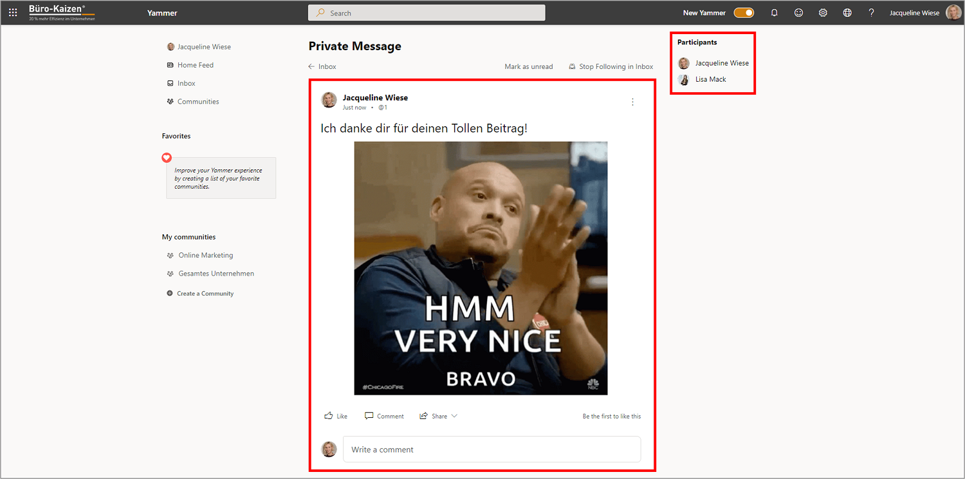Open Gesamtes Unternehmen community
This screenshot has width=965, height=479.
click(216, 274)
